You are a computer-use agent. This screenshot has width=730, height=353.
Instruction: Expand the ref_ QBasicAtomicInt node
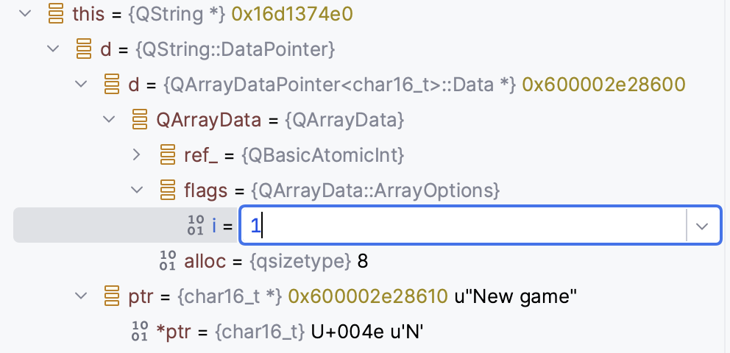click(x=137, y=155)
